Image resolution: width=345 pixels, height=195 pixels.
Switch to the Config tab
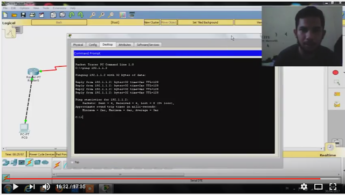click(93, 45)
